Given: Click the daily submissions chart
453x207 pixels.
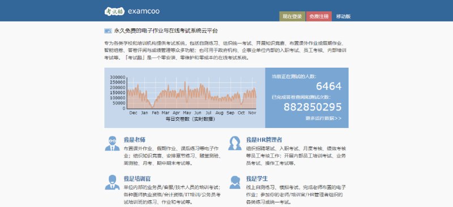Looking at the screenshot, I should (x=185, y=98).
